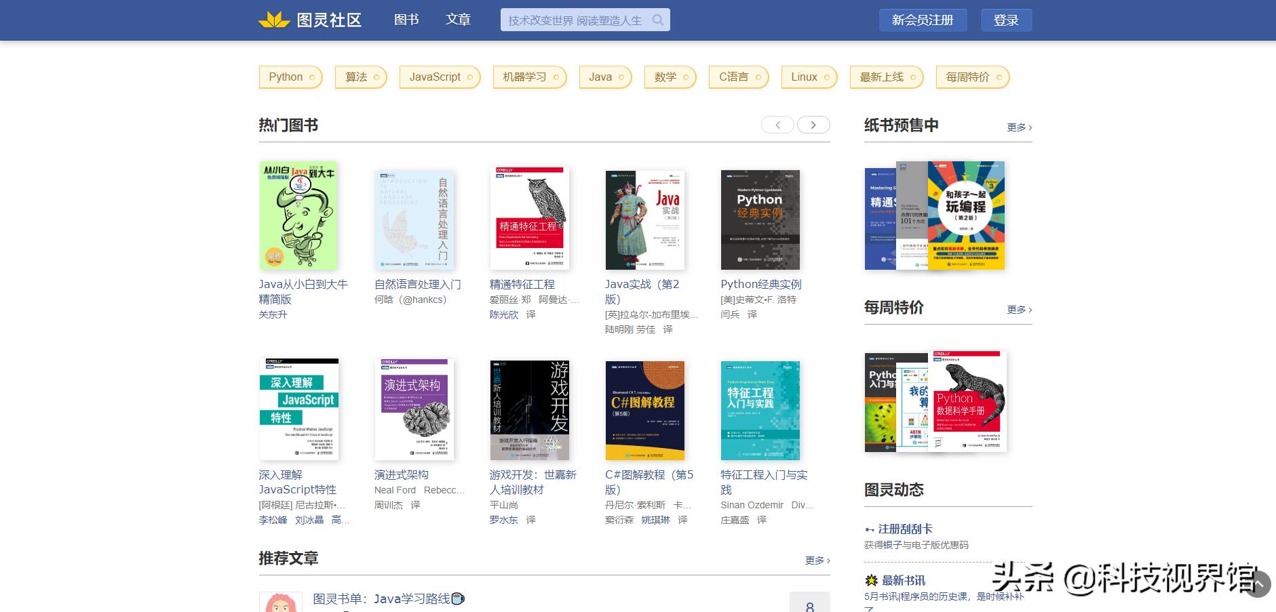Screen dimensions: 1276x612
Task: Click translator 罗水东
Action: (x=504, y=520)
